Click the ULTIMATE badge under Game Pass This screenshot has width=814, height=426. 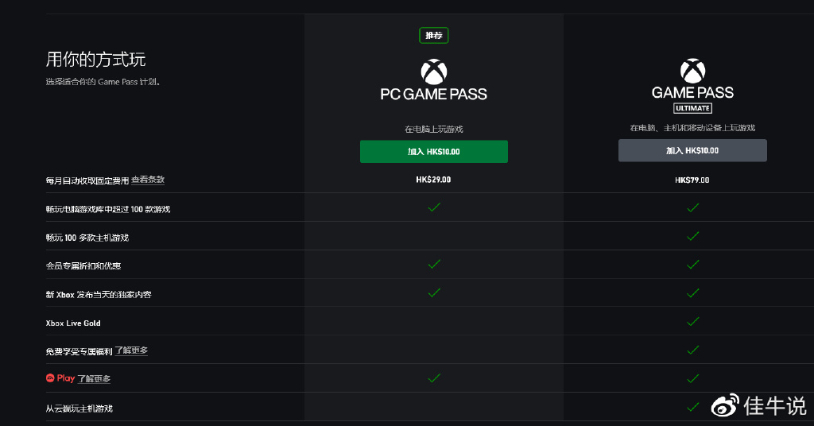(x=692, y=108)
